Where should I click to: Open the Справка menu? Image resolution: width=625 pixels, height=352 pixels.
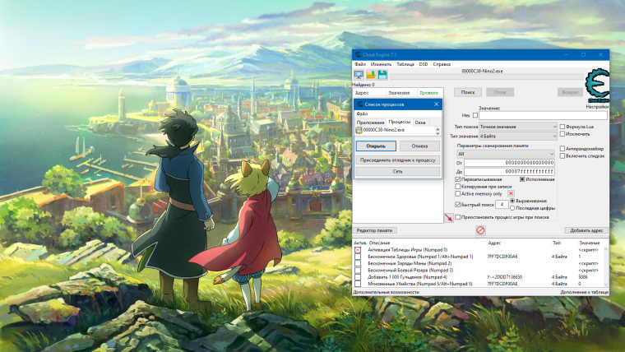pyautogui.click(x=442, y=64)
